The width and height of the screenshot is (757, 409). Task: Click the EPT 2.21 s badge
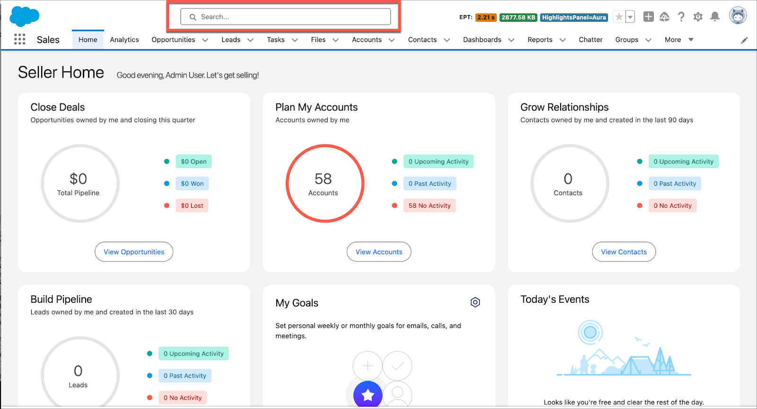coord(486,17)
